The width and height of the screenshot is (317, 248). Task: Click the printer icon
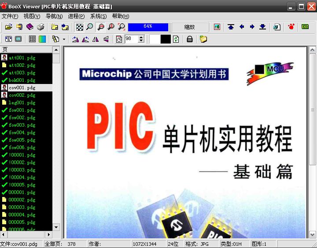(41, 27)
